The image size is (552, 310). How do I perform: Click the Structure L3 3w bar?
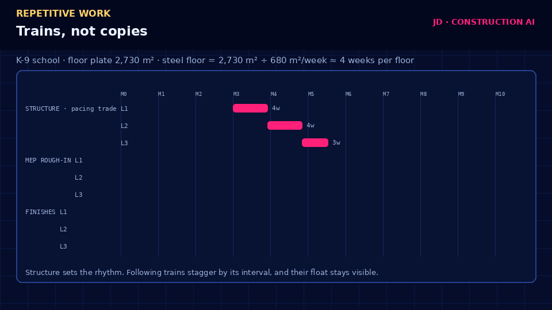click(x=315, y=143)
